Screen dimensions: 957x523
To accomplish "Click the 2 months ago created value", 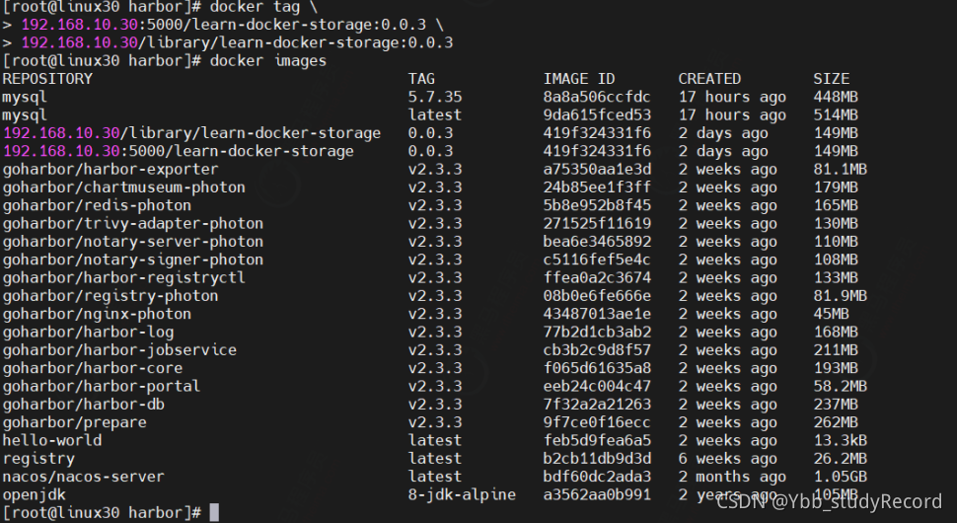I will pyautogui.click(x=732, y=477).
